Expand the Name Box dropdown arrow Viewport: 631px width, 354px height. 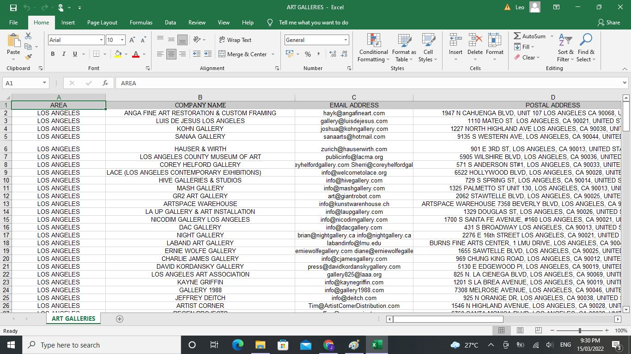pyautogui.click(x=44, y=83)
